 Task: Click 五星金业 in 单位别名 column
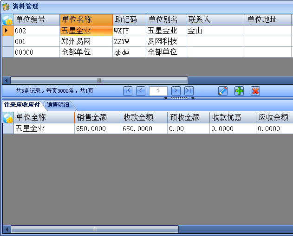(166, 31)
